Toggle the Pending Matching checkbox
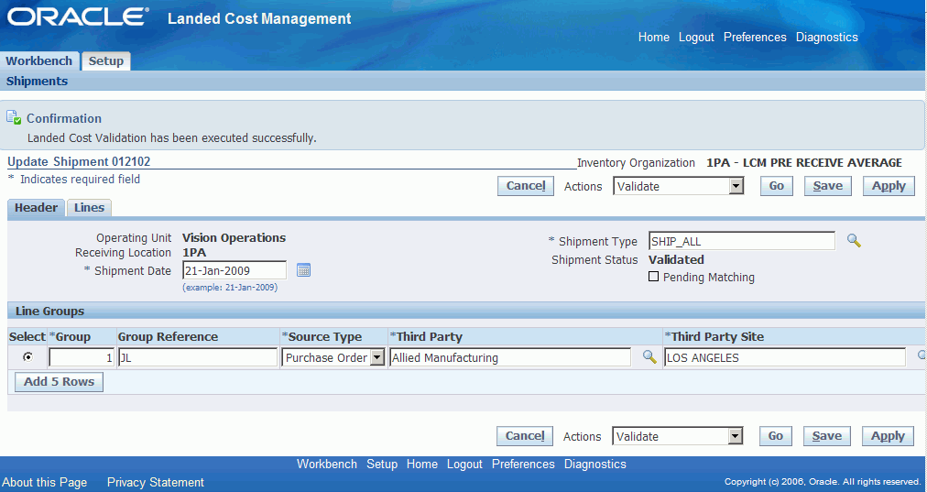The width and height of the screenshot is (927, 492). pyautogui.click(x=653, y=276)
